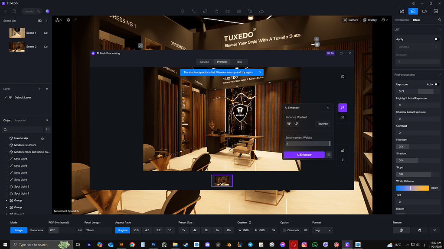Select Image mode

[x=19, y=230]
